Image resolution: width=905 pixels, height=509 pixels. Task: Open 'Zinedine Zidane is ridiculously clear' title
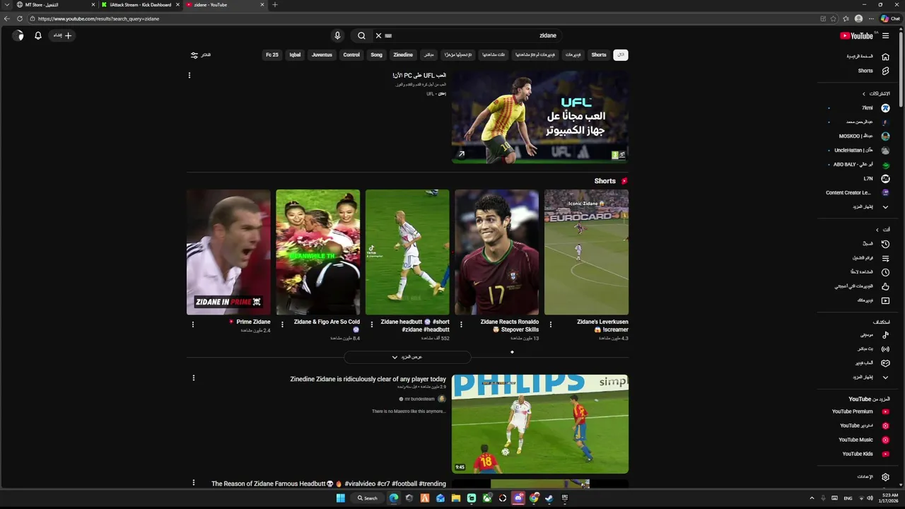[368, 379]
